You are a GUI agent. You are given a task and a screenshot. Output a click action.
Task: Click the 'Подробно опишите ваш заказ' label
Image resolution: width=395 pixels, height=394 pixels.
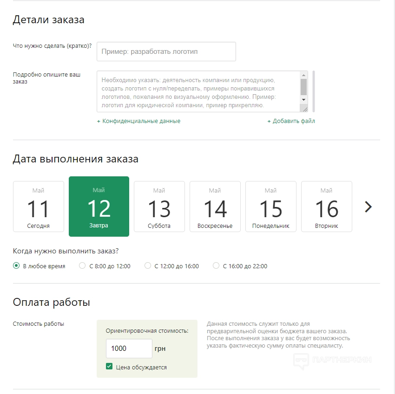click(x=46, y=78)
